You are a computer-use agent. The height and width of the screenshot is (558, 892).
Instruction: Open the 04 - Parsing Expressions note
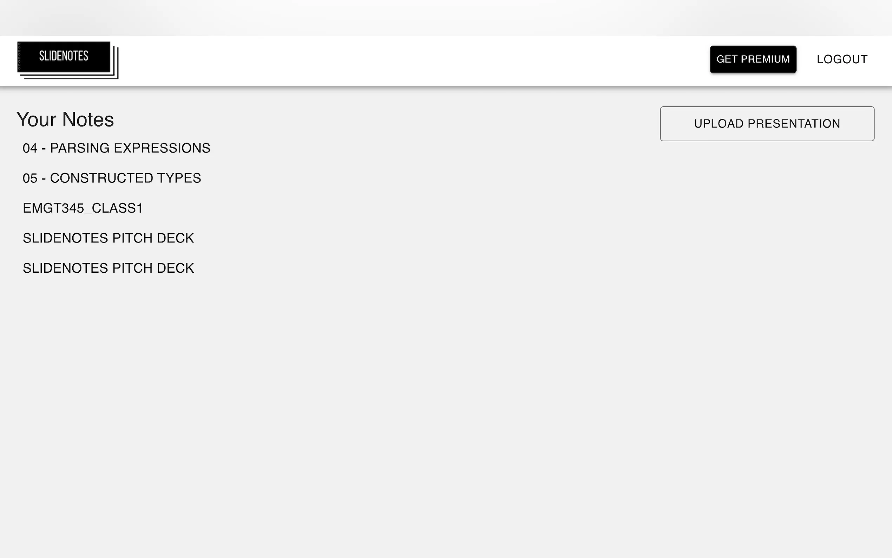(116, 148)
